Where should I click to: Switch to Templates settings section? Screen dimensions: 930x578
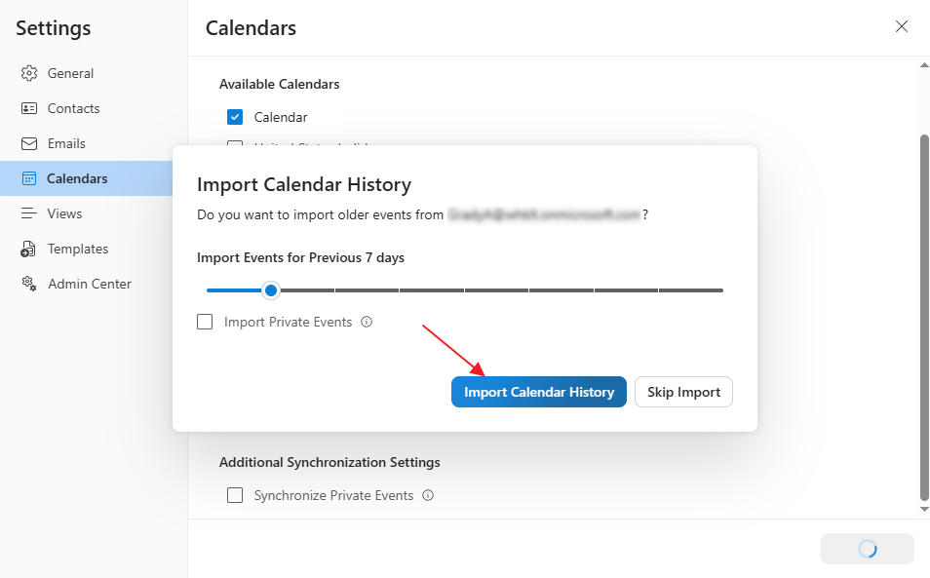[78, 249]
